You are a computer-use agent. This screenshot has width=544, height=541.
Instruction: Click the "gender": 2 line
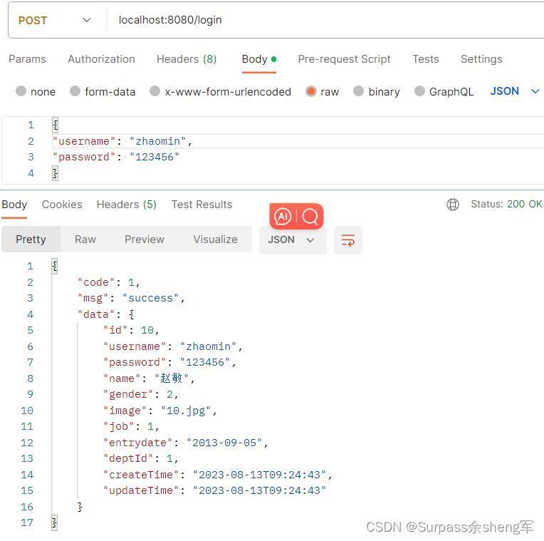pyautogui.click(x=141, y=394)
